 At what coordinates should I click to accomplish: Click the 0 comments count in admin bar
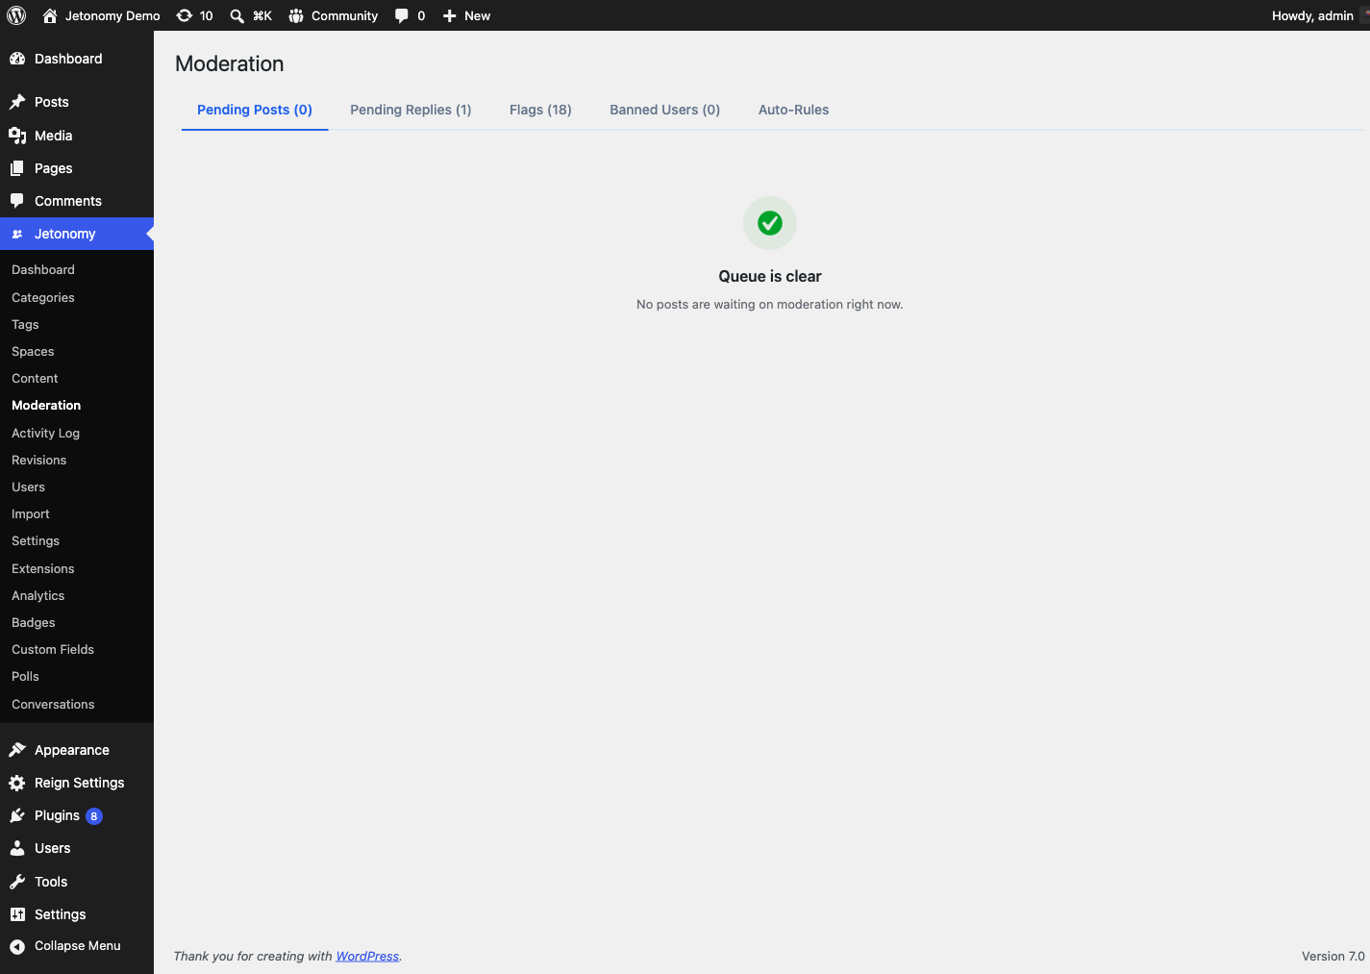421,16
